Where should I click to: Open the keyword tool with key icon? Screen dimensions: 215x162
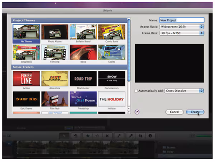click(x=119, y=136)
